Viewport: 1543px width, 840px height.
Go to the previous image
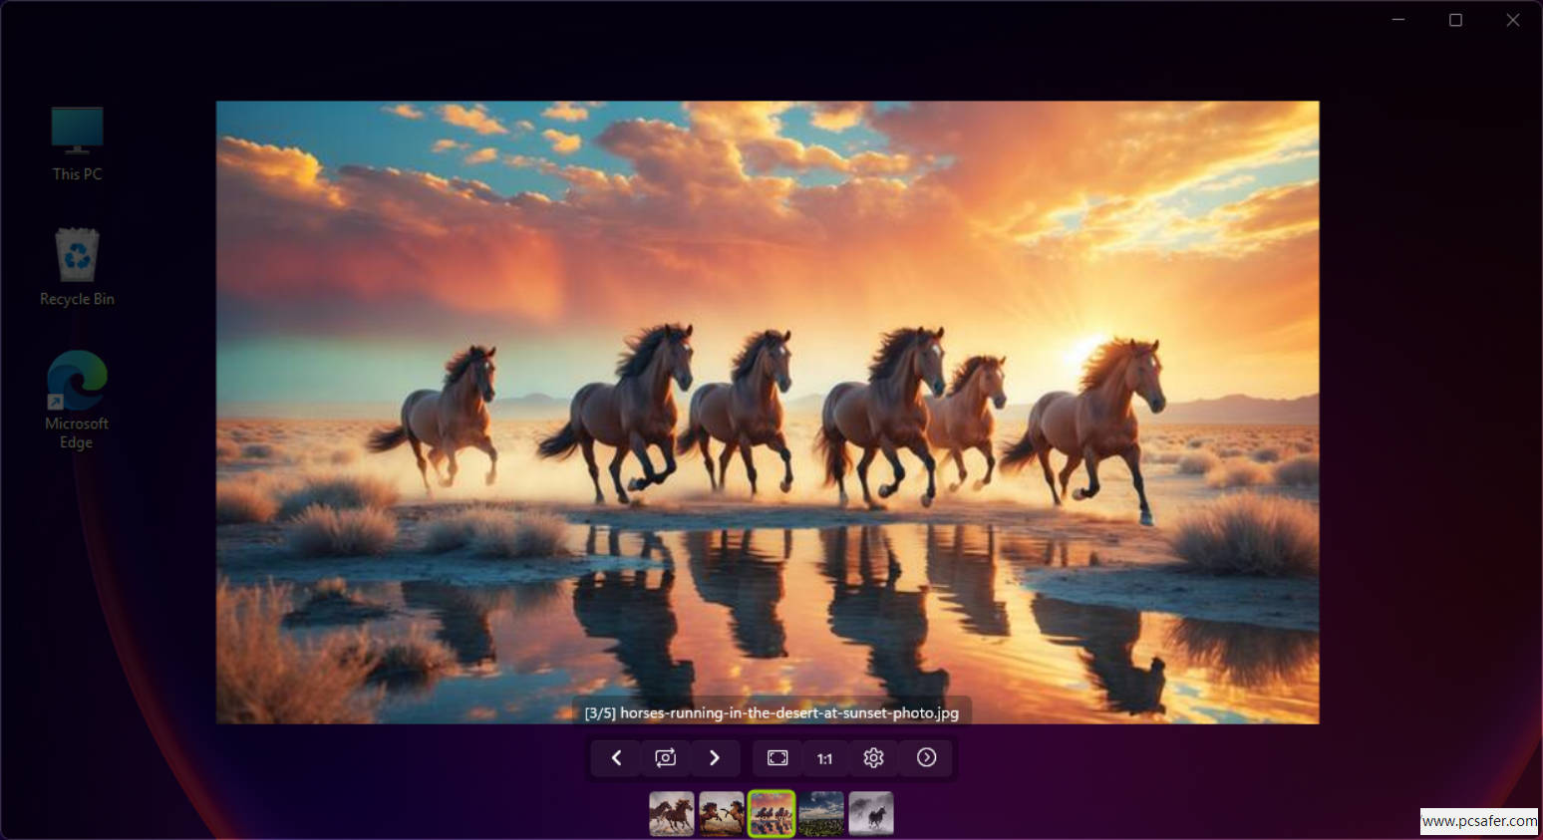click(616, 758)
